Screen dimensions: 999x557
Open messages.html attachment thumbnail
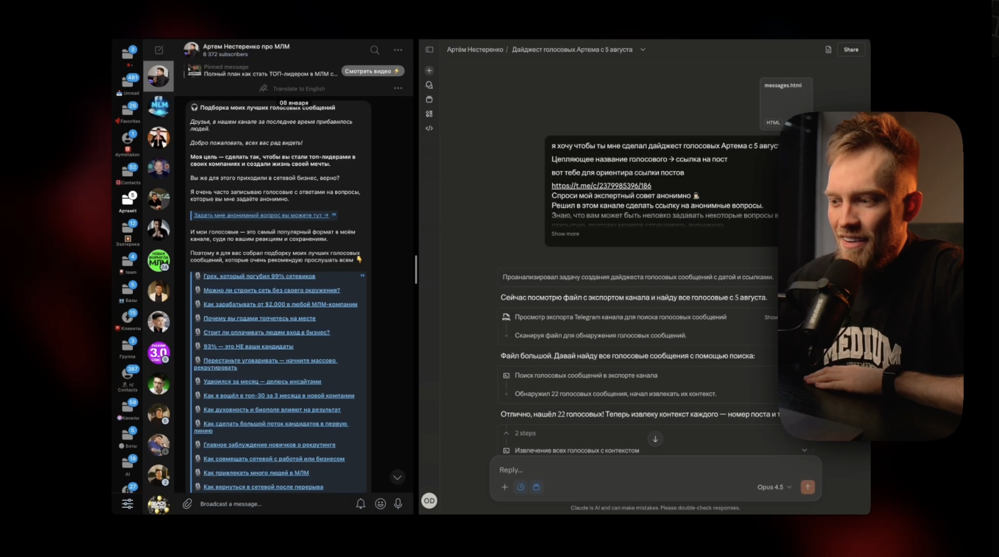[786, 104]
